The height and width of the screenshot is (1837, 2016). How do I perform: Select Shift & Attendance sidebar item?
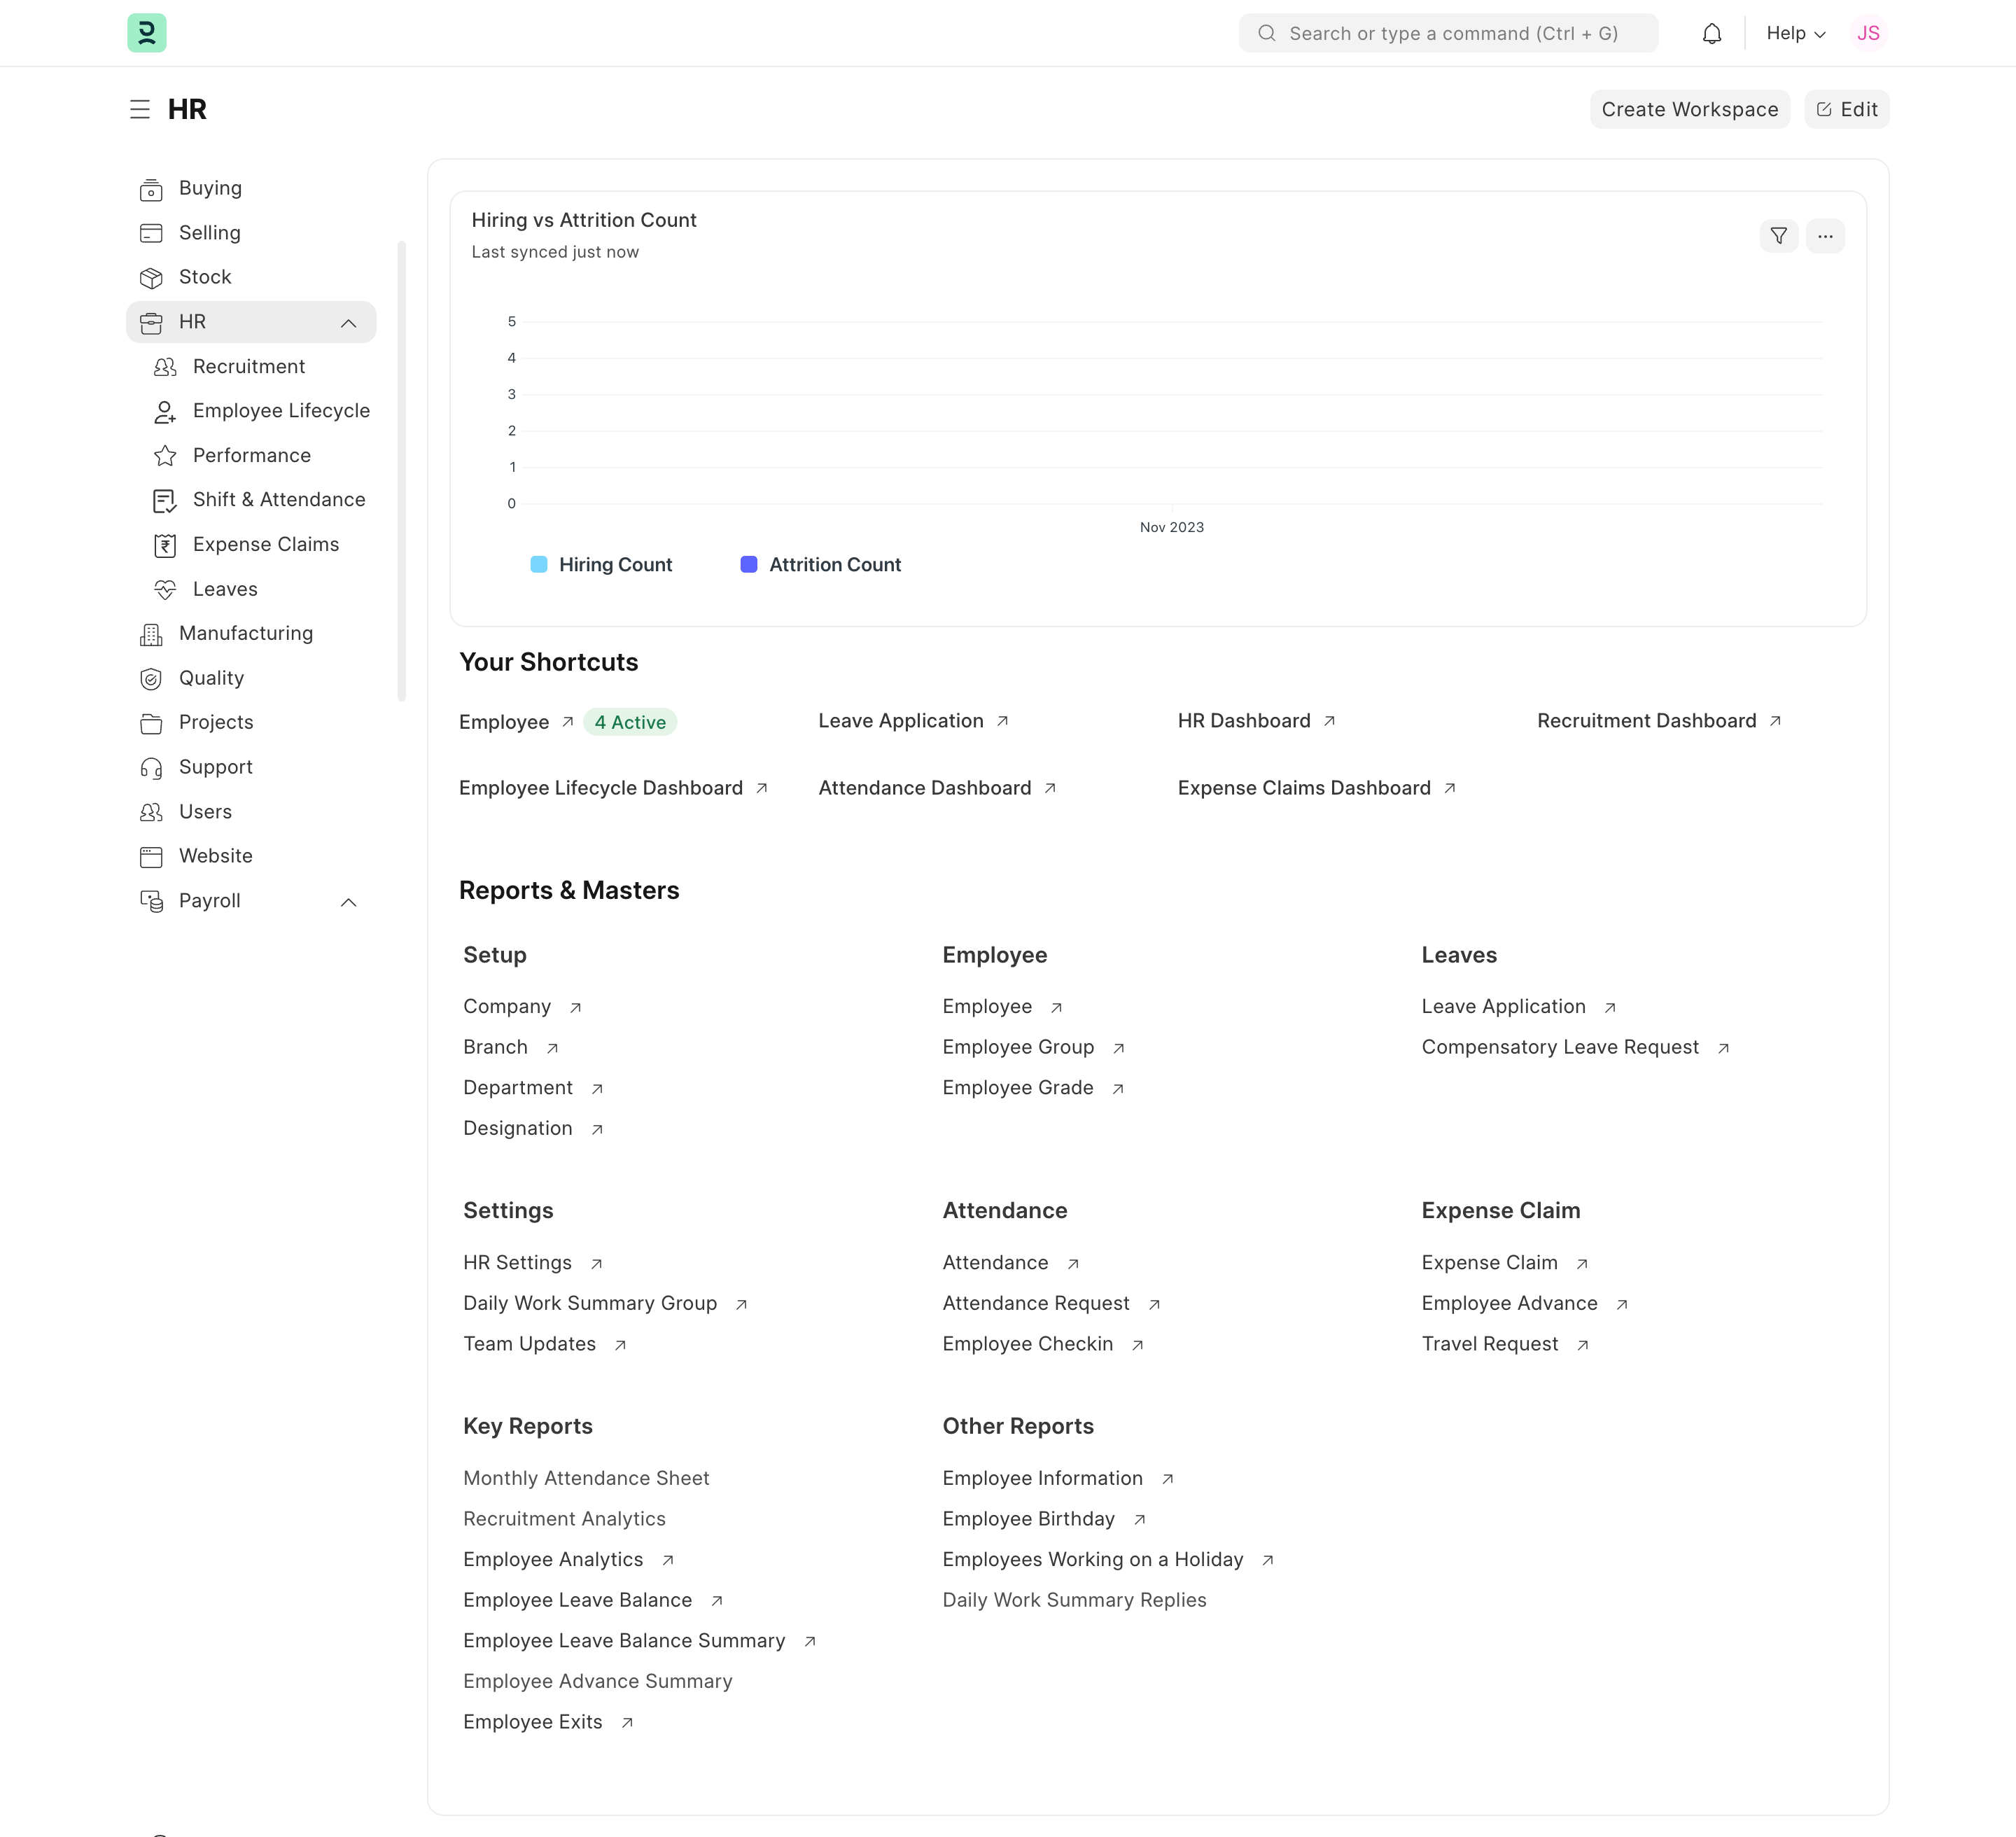tap(279, 499)
